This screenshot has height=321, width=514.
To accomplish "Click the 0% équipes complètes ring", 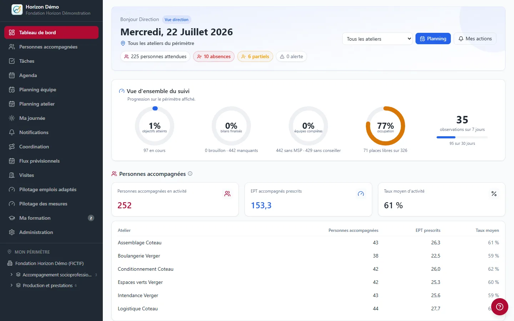I will [308, 126].
